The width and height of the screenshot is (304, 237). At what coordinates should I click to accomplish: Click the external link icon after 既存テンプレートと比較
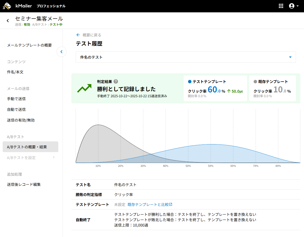(171, 204)
